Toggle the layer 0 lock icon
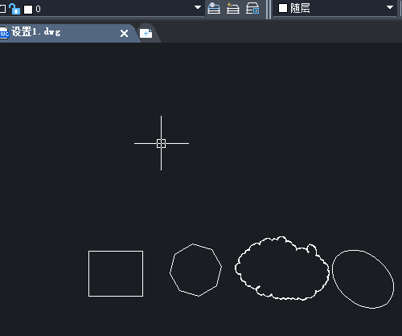Image resolution: width=402 pixels, height=336 pixels. pos(14,9)
